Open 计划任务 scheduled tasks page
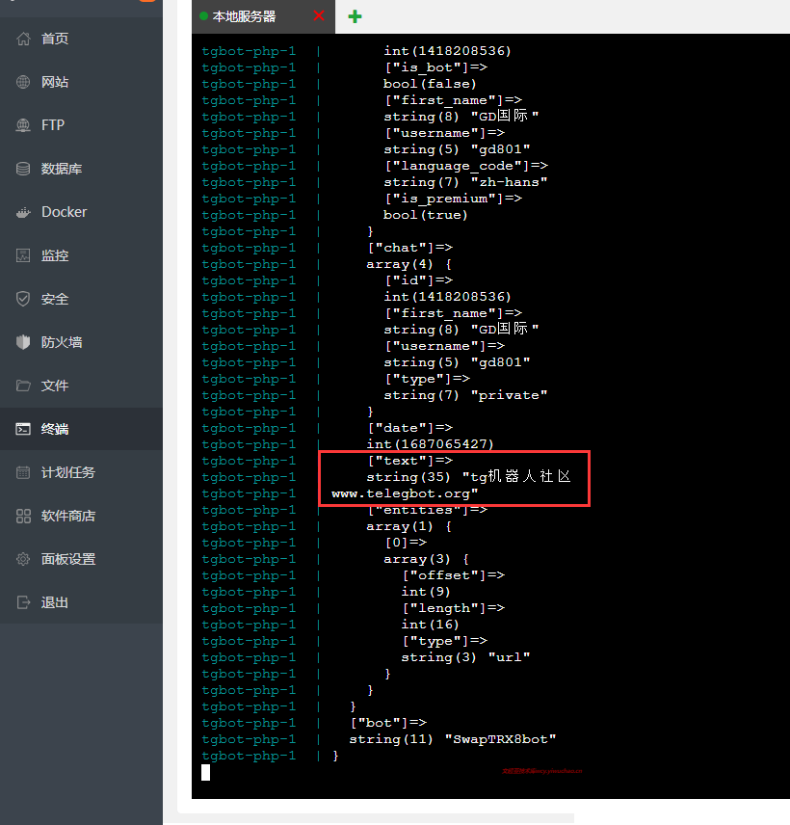The height and width of the screenshot is (825, 790). coord(67,472)
